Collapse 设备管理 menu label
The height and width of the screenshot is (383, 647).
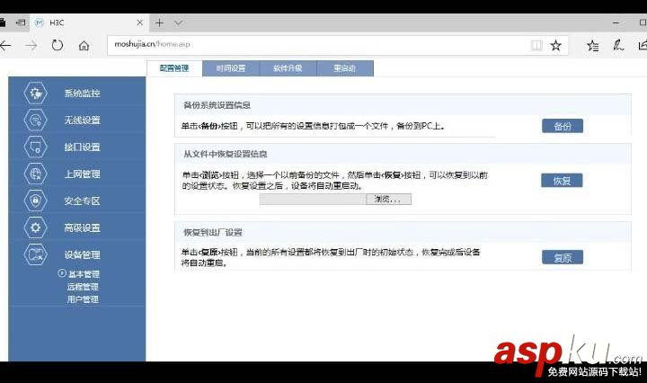tap(82, 254)
